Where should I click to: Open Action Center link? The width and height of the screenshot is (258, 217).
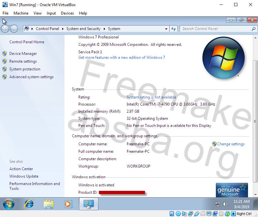pos(21,169)
